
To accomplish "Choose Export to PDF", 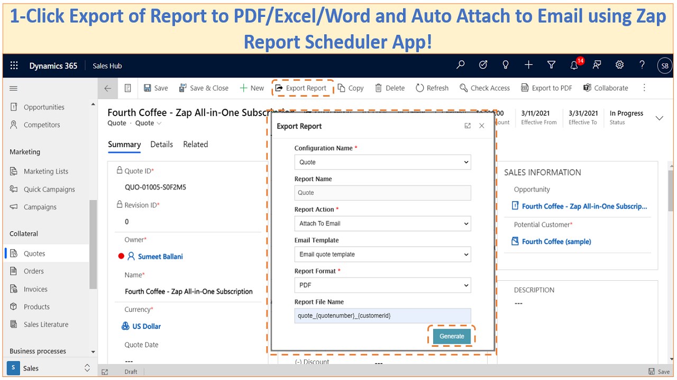I will (x=546, y=88).
